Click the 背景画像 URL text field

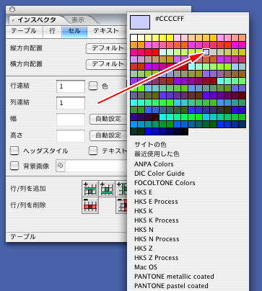[x=96, y=166]
